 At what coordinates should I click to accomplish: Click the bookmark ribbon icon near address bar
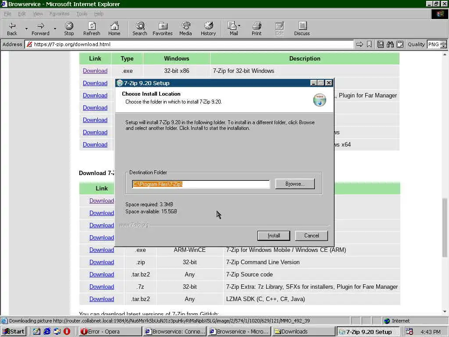(x=369, y=44)
